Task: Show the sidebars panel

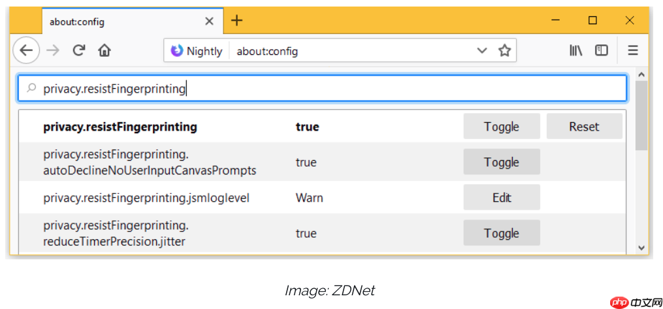Action: [602, 50]
